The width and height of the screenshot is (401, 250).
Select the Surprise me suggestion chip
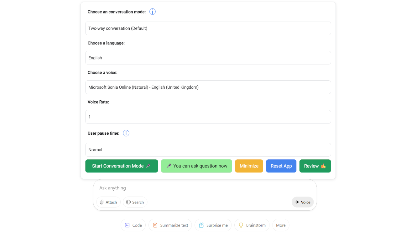pyautogui.click(x=213, y=225)
